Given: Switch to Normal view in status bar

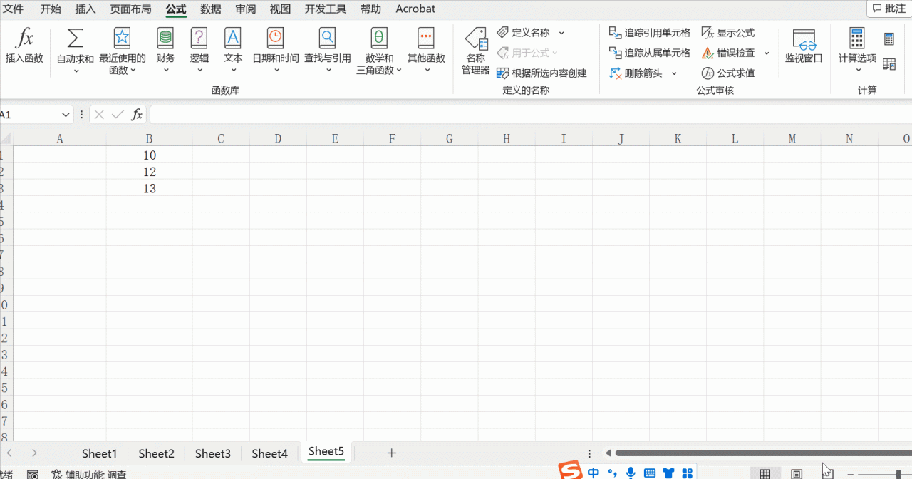Looking at the screenshot, I should 765,473.
